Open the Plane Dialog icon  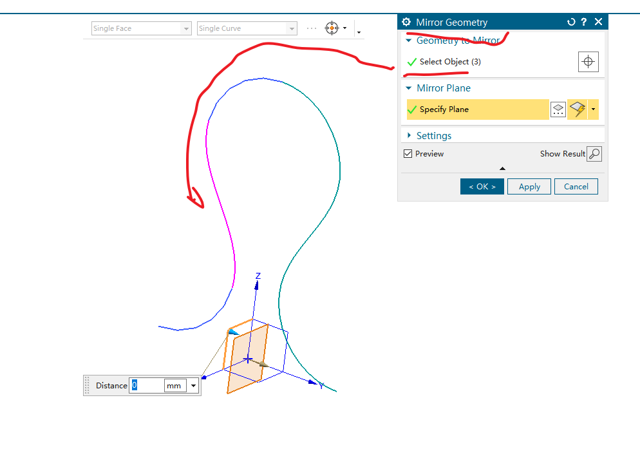click(558, 109)
